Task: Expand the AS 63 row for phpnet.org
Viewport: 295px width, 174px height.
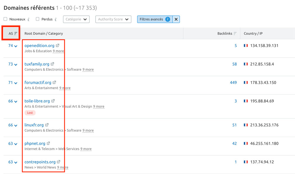Action: click(13, 144)
